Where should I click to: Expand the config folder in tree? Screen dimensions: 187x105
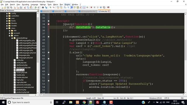pos(7,14)
